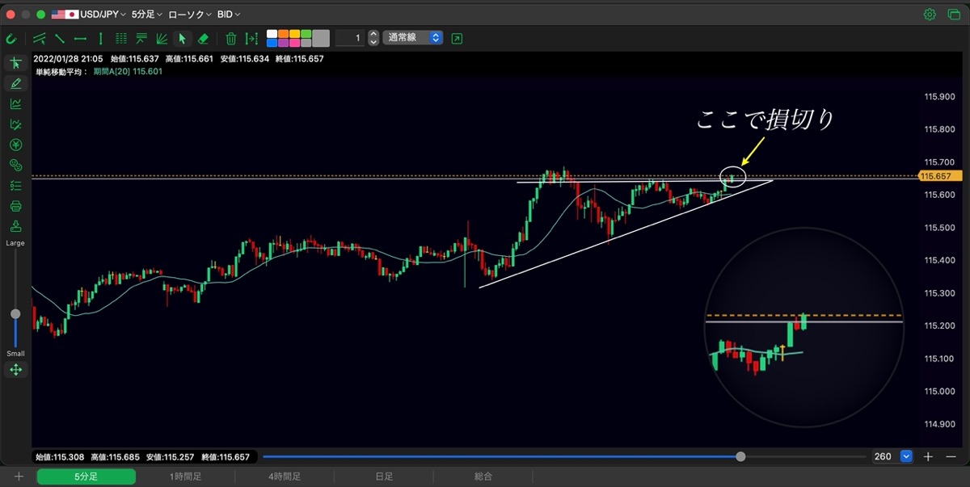Screen dimensions: 970x487
Task: Click the zoom out minus button
Action: 951,456
